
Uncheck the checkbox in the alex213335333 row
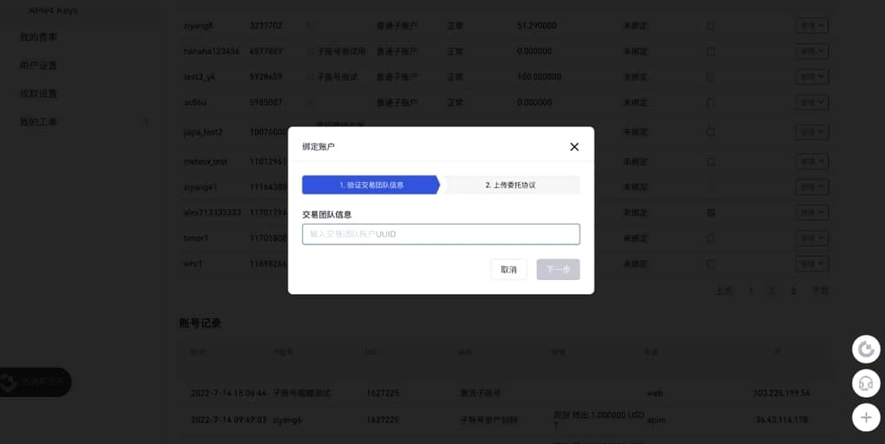pos(711,212)
